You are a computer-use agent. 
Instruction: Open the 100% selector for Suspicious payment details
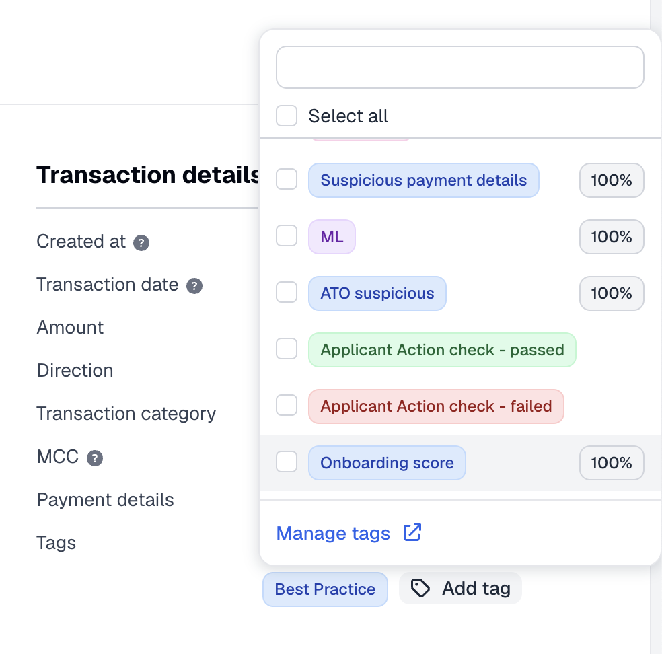[612, 180]
